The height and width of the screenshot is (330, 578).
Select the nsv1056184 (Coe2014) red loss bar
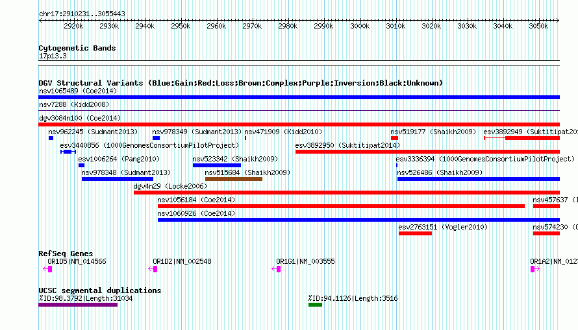[341, 206]
